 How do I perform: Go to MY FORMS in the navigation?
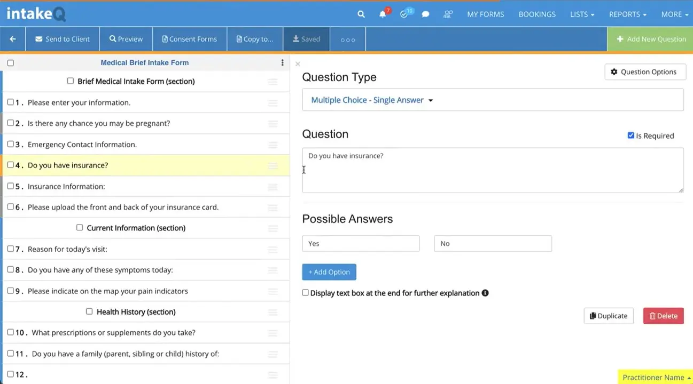[x=485, y=14]
